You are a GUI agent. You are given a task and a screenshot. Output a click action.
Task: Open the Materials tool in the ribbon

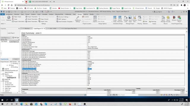click(x=9, y=18)
